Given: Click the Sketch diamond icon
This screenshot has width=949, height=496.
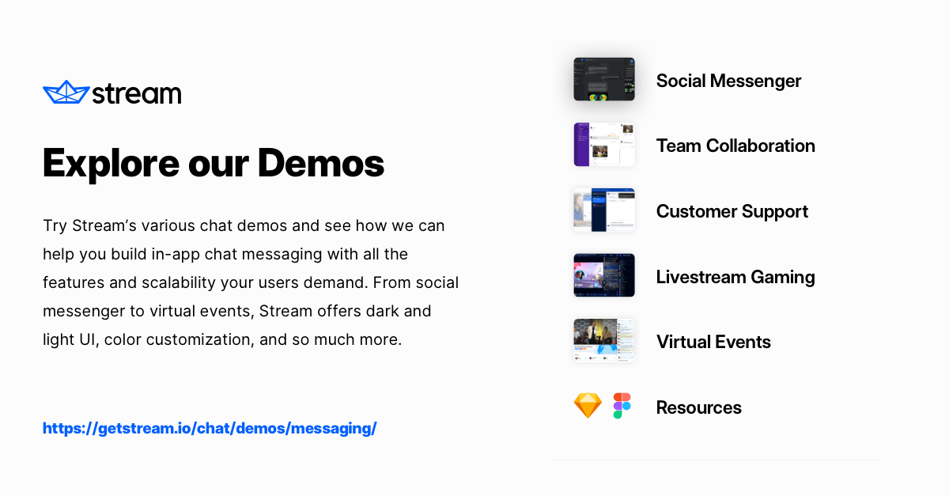Looking at the screenshot, I should [x=588, y=406].
